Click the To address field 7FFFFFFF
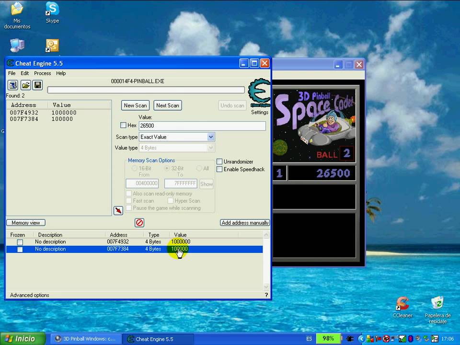The image size is (460, 345). coord(181,184)
